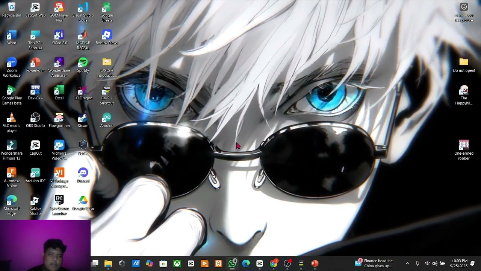The height and width of the screenshot is (271, 481).
Task: Launch Autodesk Fusion from desktop
Action: click(x=12, y=178)
